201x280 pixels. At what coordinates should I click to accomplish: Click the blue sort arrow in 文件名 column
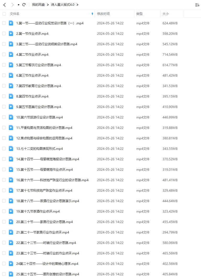click(x=92, y=14)
